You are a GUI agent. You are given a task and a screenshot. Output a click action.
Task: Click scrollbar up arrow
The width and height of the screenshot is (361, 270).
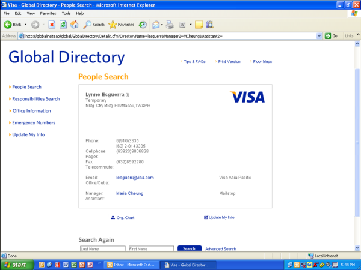click(x=357, y=44)
